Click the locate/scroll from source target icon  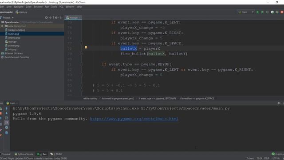(x=46, y=18)
